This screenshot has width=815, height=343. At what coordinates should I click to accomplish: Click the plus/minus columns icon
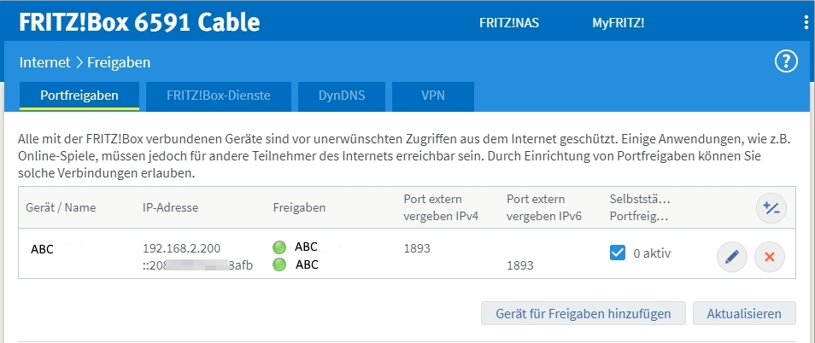coord(771,207)
